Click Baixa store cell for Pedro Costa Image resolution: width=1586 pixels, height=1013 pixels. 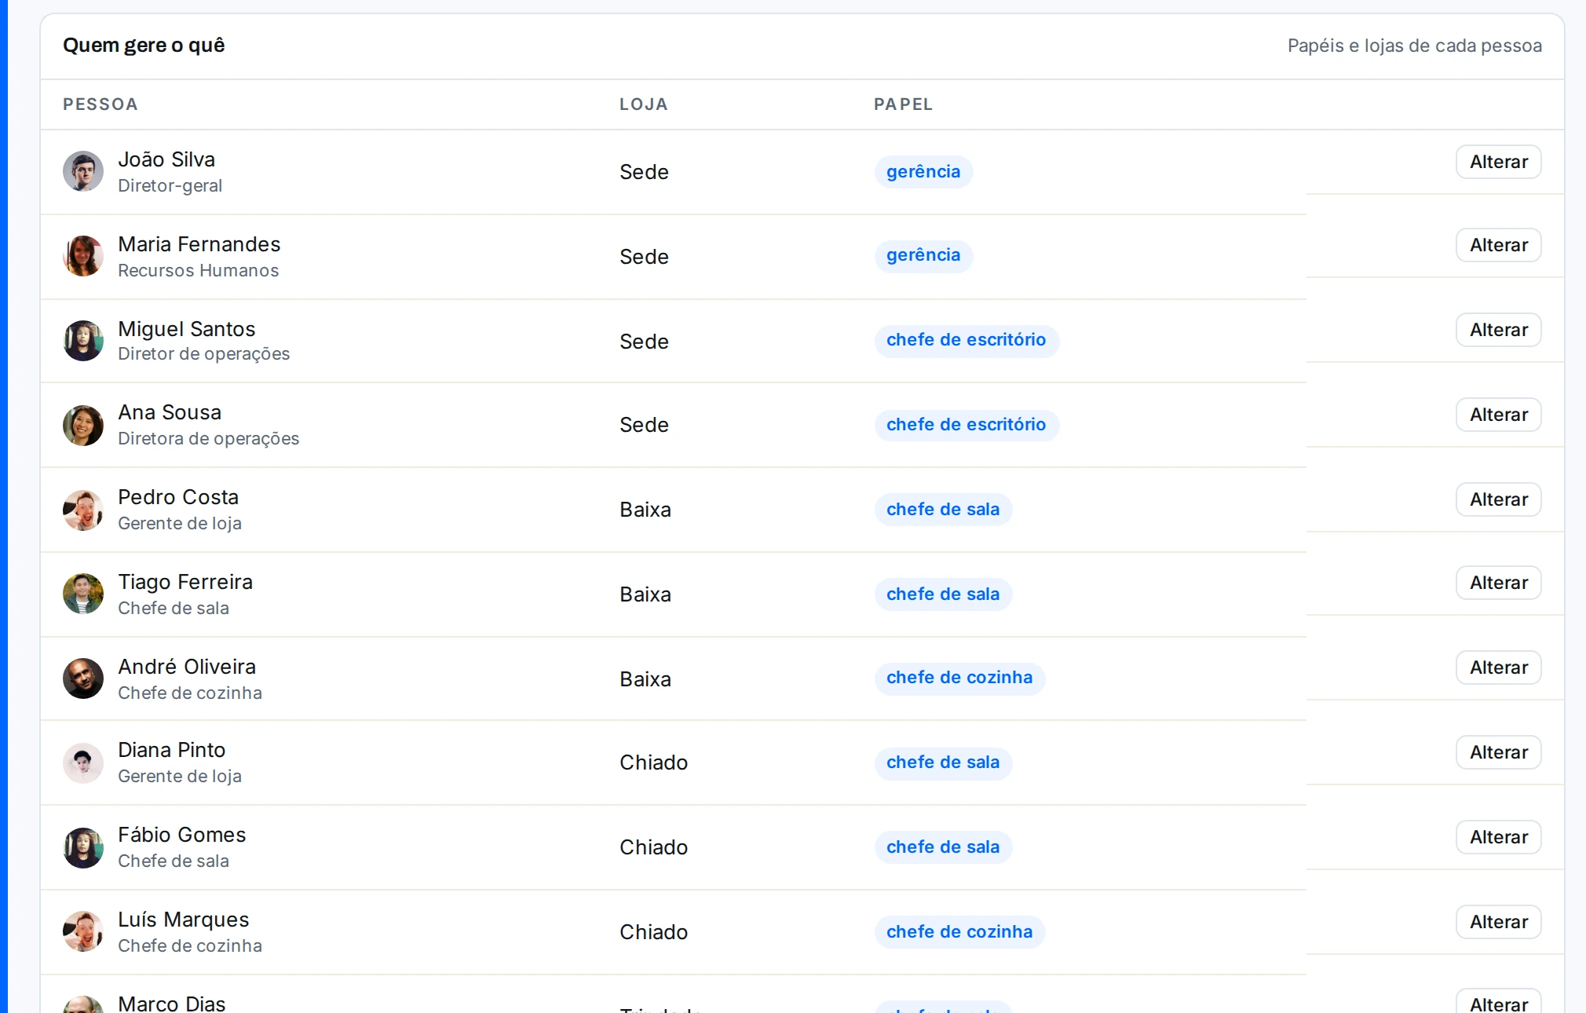[645, 510]
